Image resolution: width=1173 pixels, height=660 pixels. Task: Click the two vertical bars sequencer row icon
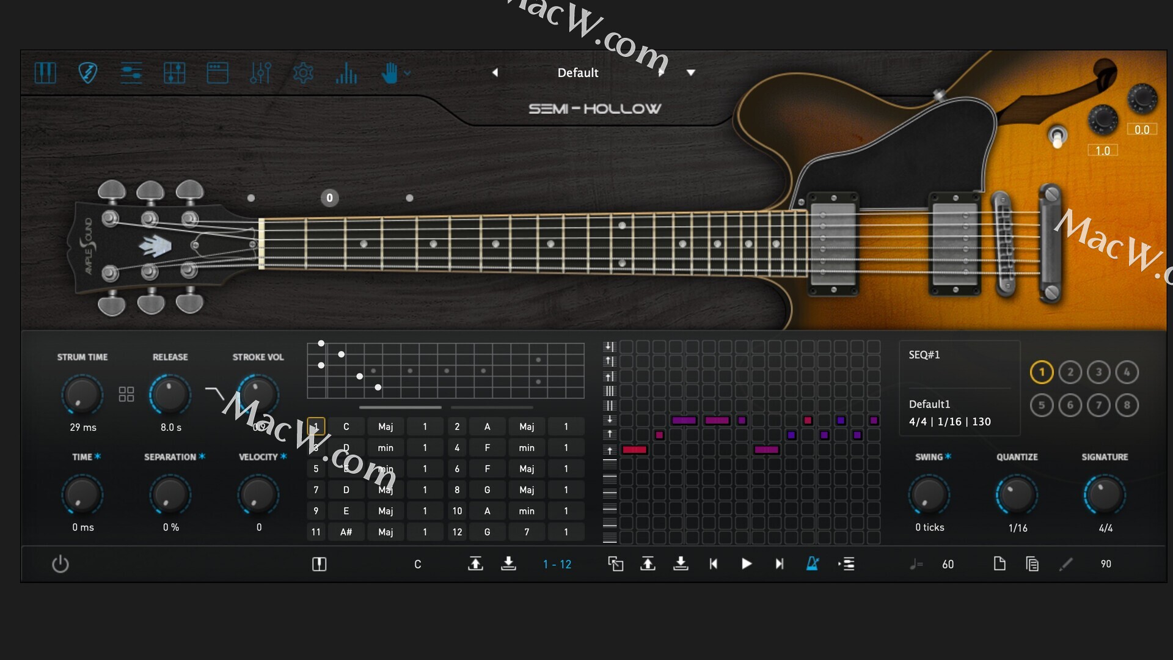pos(609,406)
